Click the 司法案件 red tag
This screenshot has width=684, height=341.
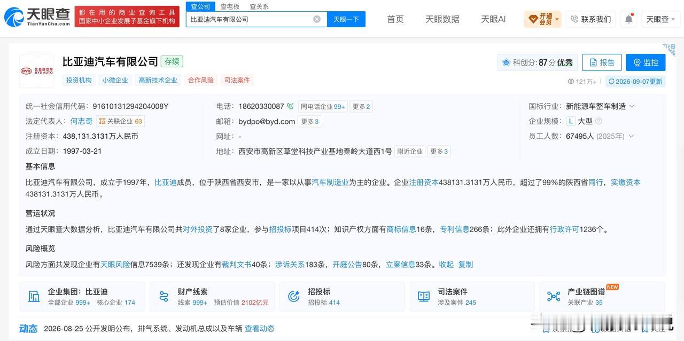coord(237,80)
